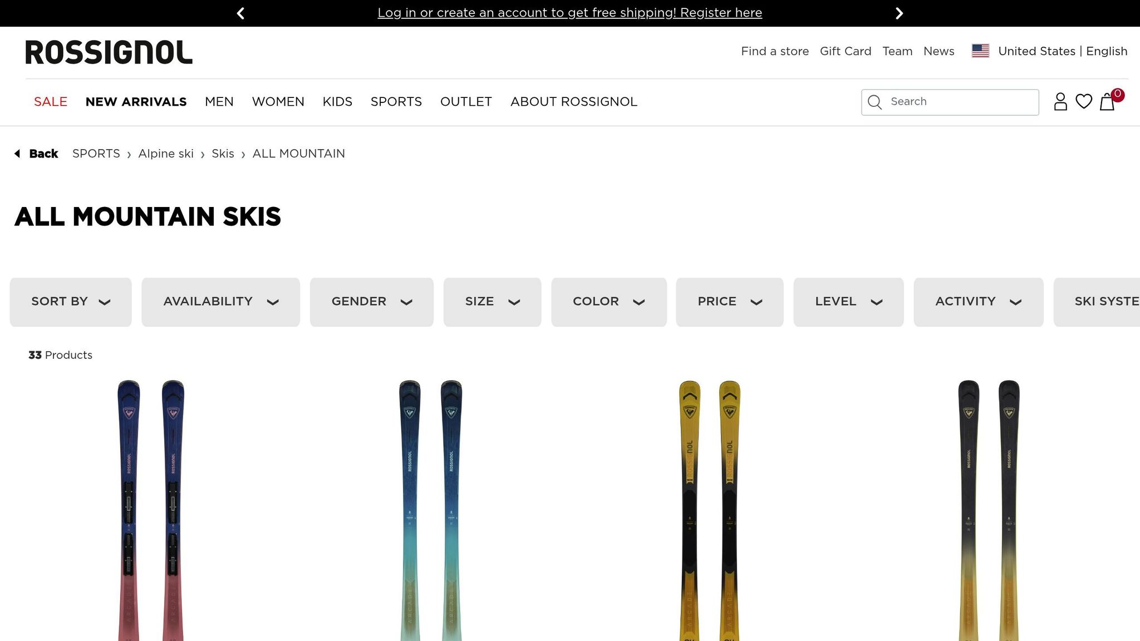
Task: Open the Find a store link
Action: (775, 51)
